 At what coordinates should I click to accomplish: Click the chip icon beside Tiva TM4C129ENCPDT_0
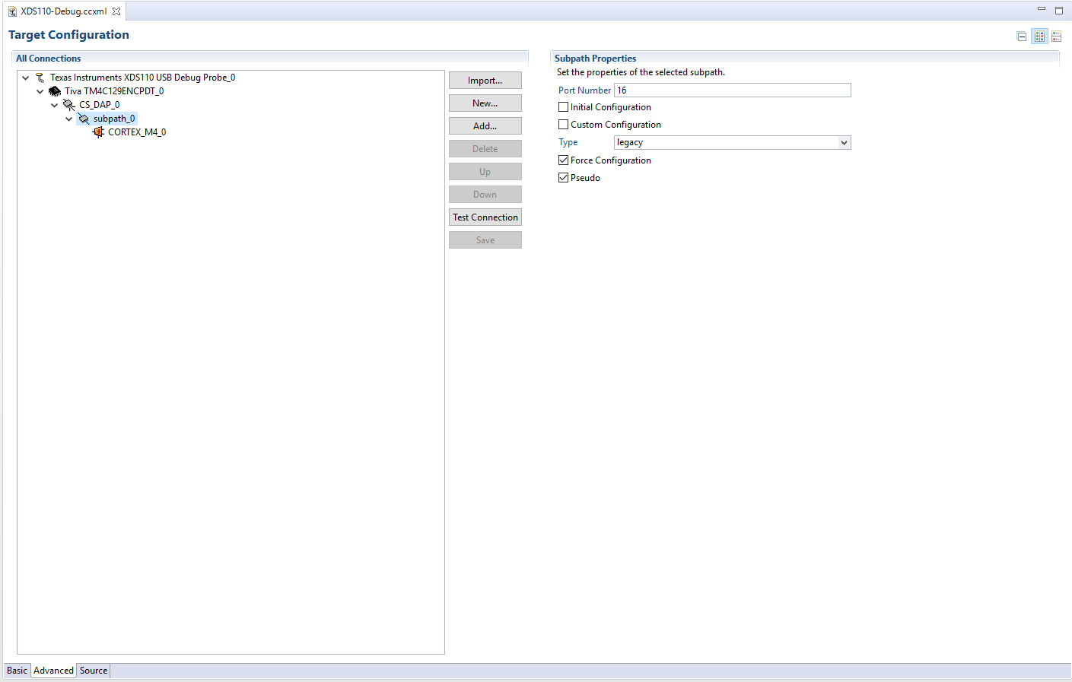55,91
